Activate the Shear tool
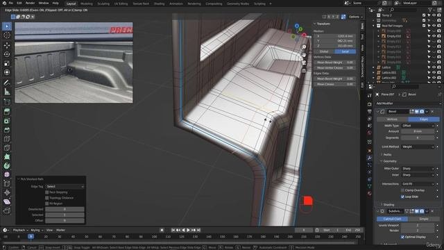Viewport: 444px width, 250px height. 7,201
